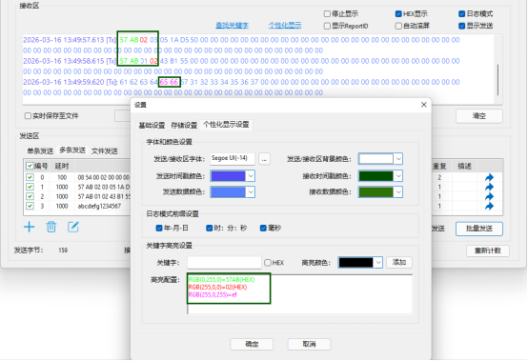
Task: Click the send arrow for row 2
Action: tap(489, 196)
